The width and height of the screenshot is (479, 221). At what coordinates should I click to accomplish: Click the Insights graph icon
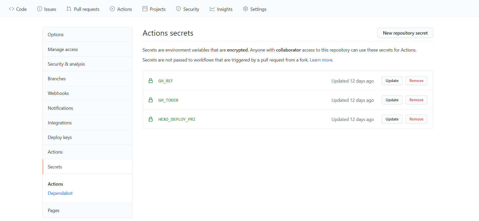[212, 9]
